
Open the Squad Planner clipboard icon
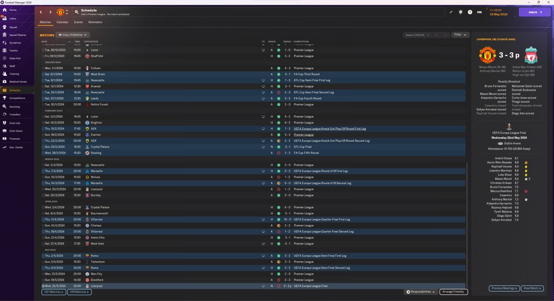point(5,35)
